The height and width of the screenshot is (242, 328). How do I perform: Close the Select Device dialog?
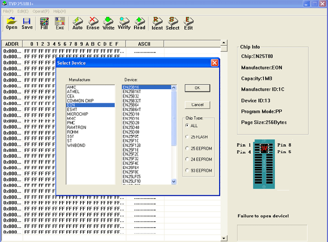(214, 63)
